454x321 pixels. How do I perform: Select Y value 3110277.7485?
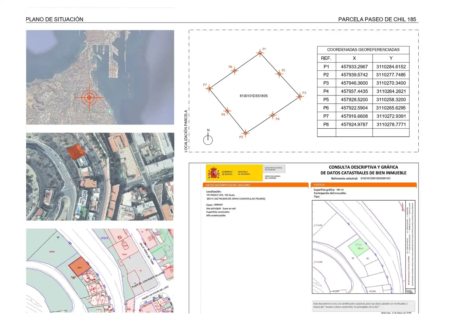click(x=391, y=75)
